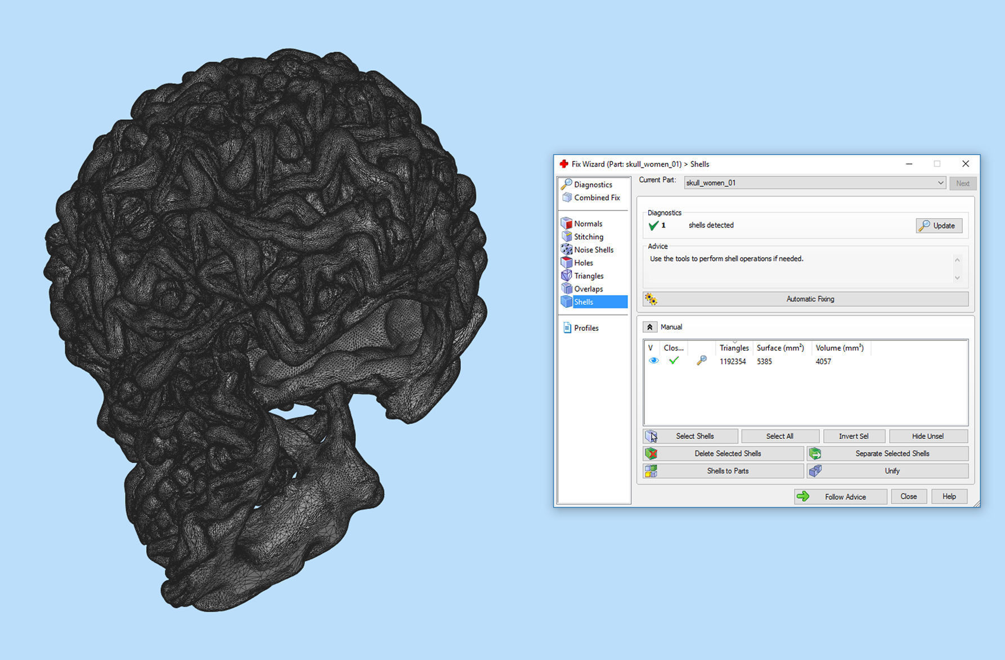Click the green Follow Advice arrow icon
The width and height of the screenshot is (1005, 660).
click(803, 496)
